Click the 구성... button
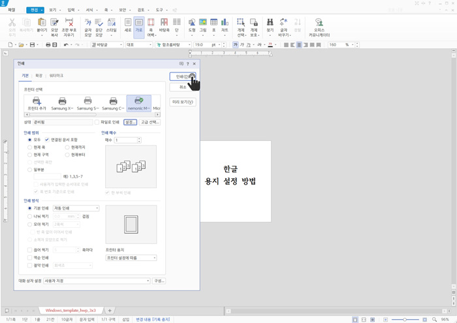457x323 pixels. (x=159, y=281)
